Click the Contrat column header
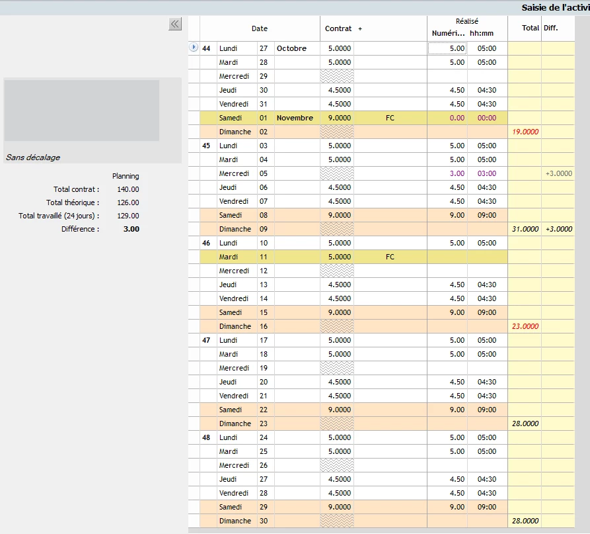The image size is (590, 534). (338, 28)
